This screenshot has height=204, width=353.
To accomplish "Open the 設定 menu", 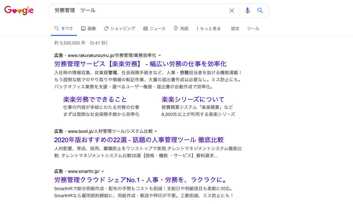I will click(235, 28).
